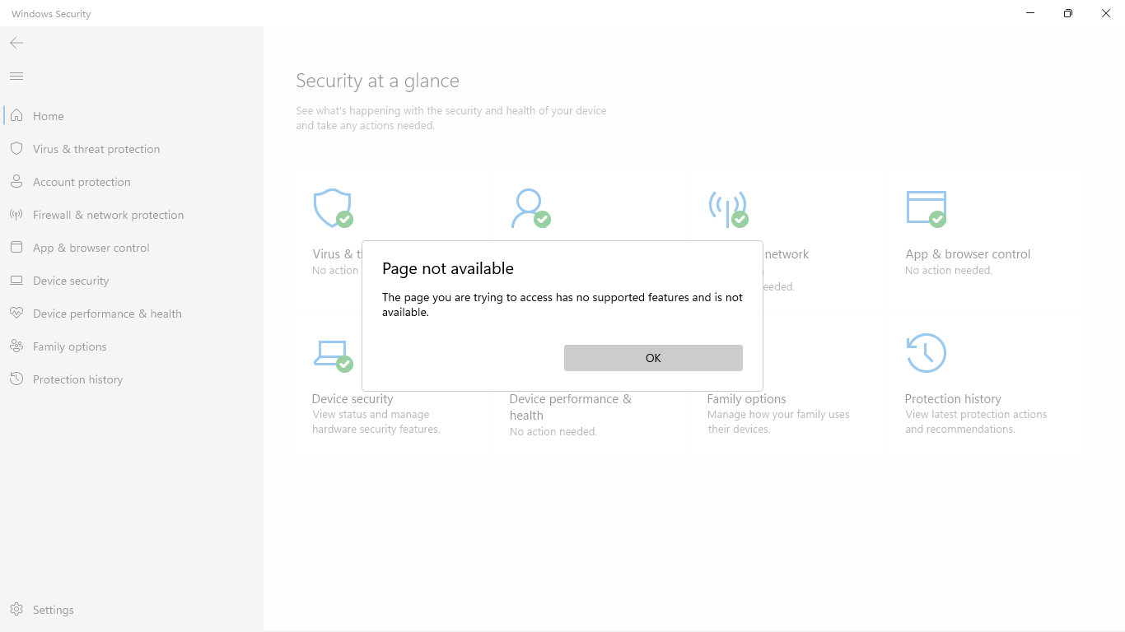
Task: Dismiss the dialog with OK
Action: pyautogui.click(x=652, y=357)
